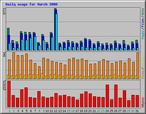The width and height of the screenshot is (146, 114).
Task: Click day label 13 on the x-axis
Action: click(60, 111)
